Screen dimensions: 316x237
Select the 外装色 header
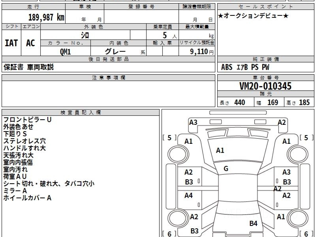(x=93, y=27)
